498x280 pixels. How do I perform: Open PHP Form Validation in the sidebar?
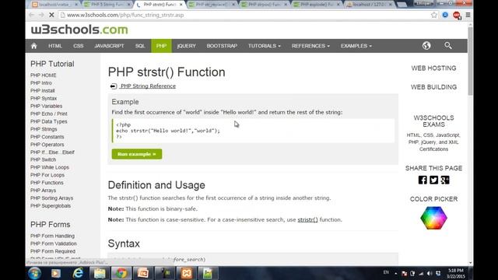point(54,243)
